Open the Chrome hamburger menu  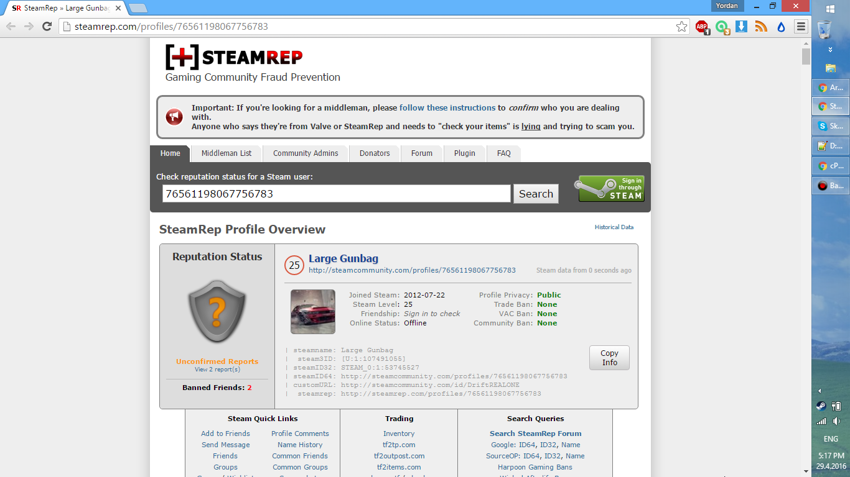coord(801,27)
